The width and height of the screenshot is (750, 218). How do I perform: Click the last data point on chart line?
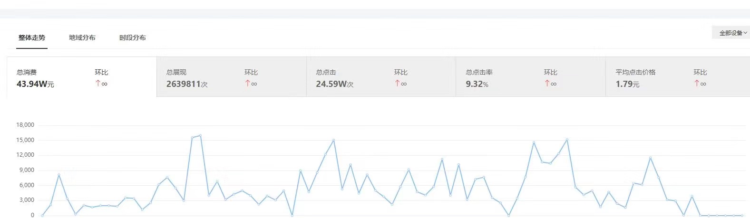click(x=741, y=215)
